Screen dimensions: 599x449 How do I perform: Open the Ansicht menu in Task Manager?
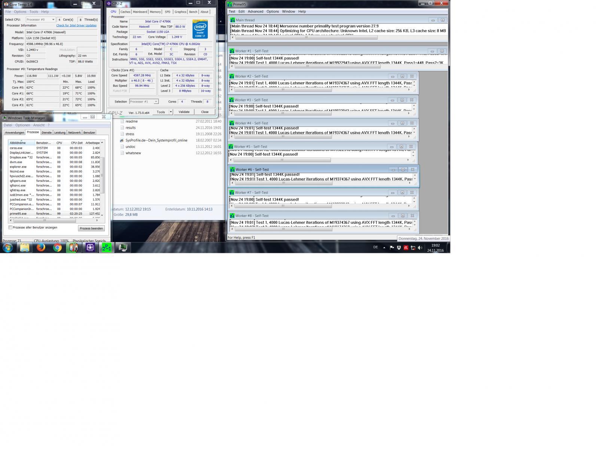tap(39, 125)
